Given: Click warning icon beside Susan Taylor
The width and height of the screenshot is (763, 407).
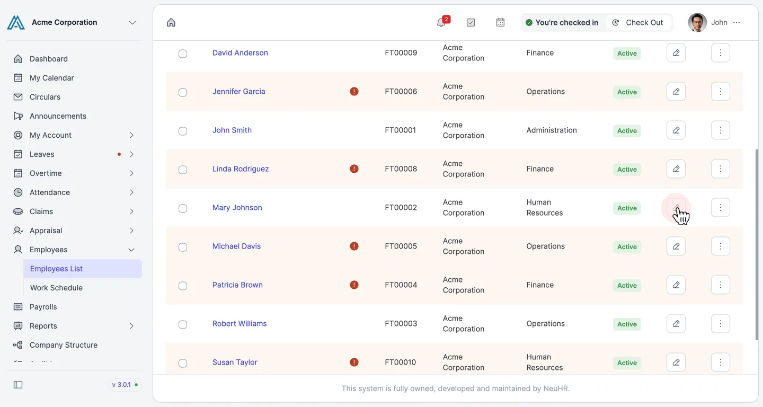Looking at the screenshot, I should click(354, 362).
